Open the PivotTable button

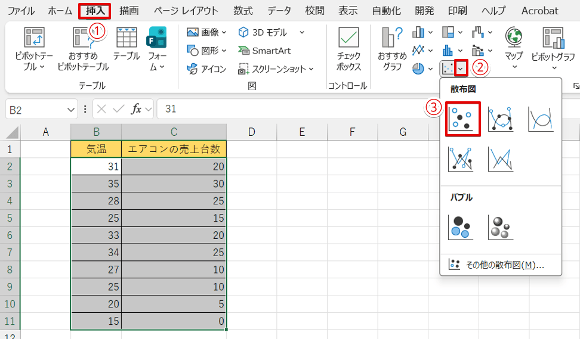[x=33, y=48]
